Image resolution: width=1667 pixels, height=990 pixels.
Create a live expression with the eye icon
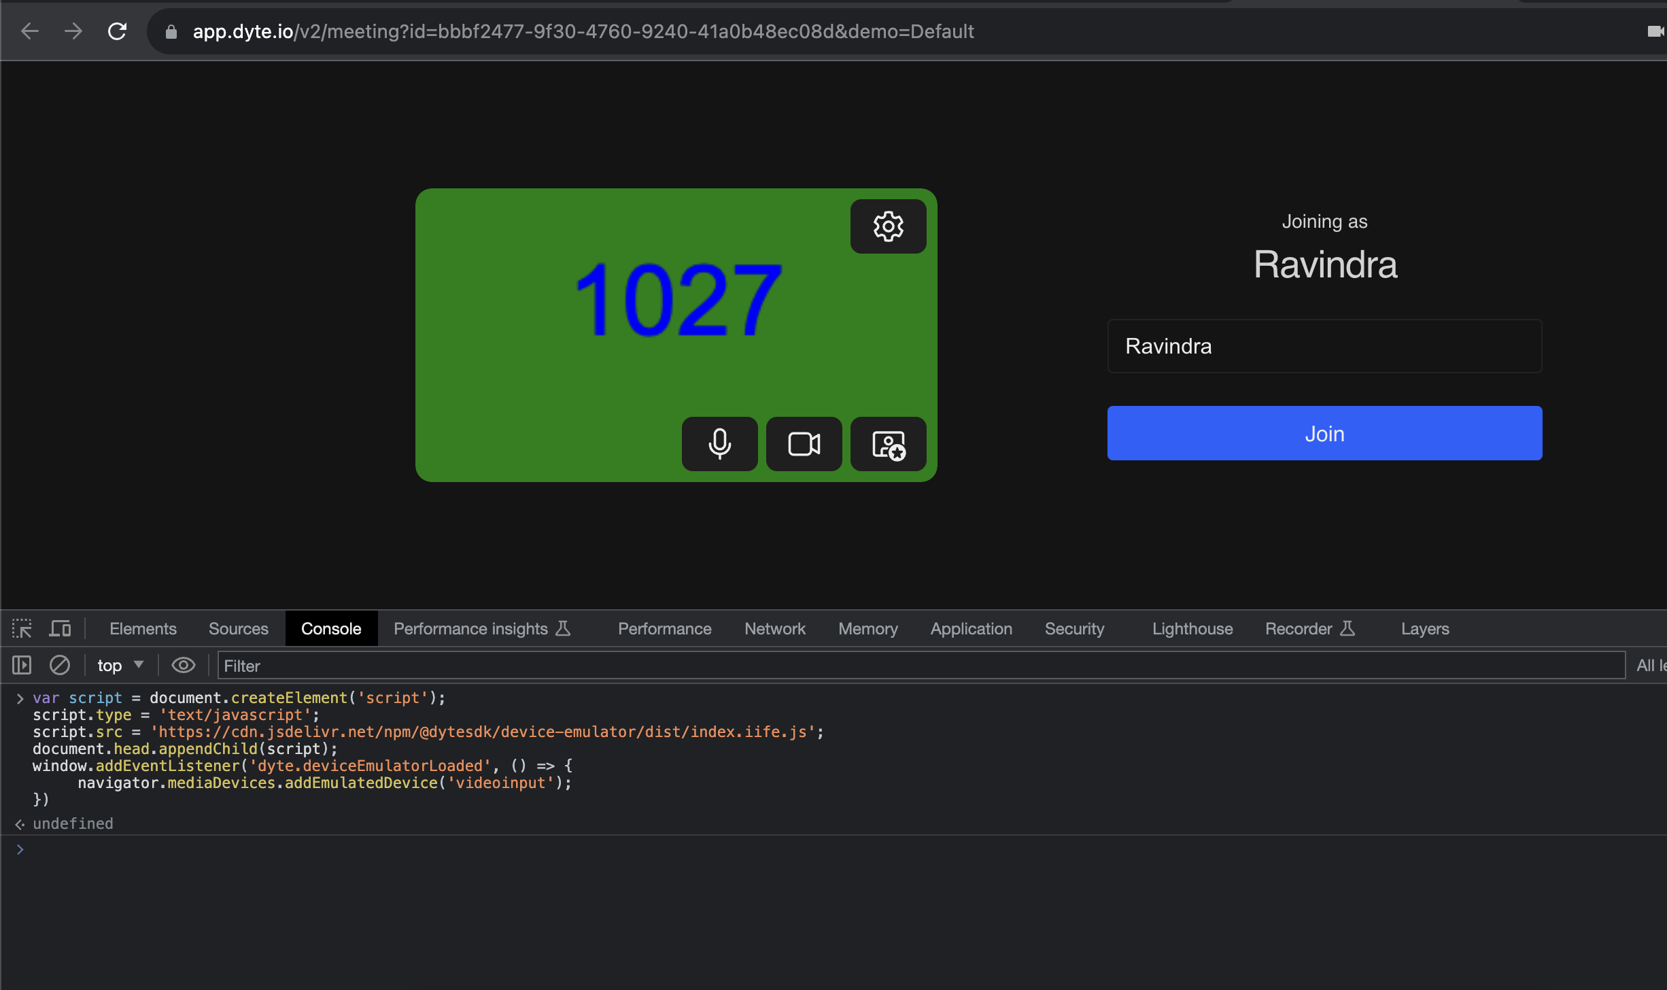pos(183,665)
